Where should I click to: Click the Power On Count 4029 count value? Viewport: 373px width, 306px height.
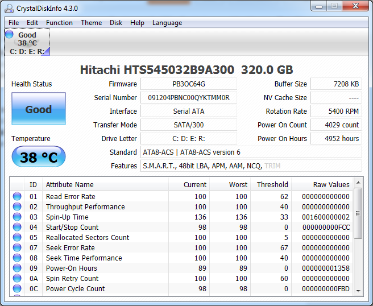click(x=336, y=125)
